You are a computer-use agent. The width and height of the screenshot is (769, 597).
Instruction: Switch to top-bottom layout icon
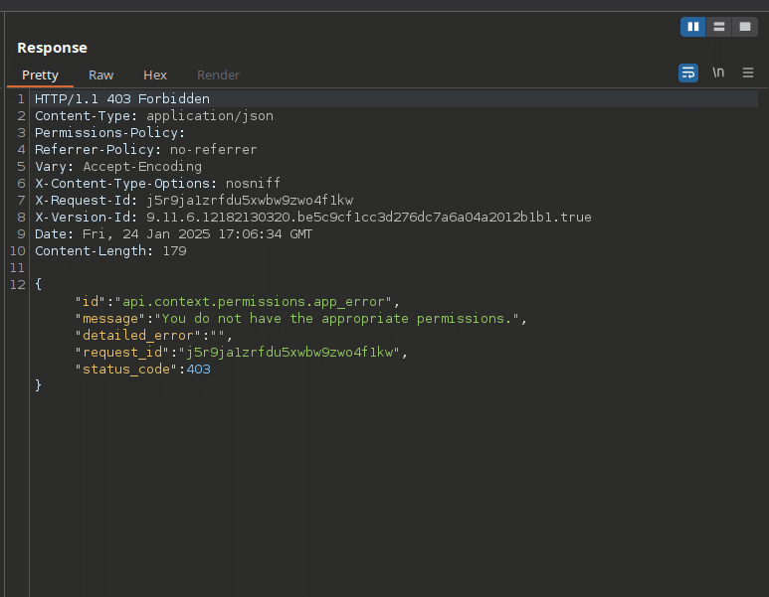(719, 27)
